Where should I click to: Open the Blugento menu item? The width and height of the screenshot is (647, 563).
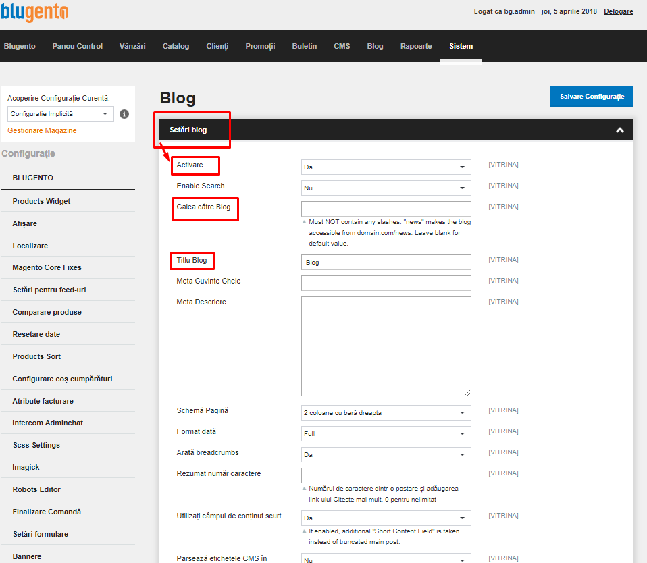[x=20, y=46]
